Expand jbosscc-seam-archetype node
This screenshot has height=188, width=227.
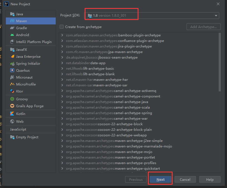point(62,57)
